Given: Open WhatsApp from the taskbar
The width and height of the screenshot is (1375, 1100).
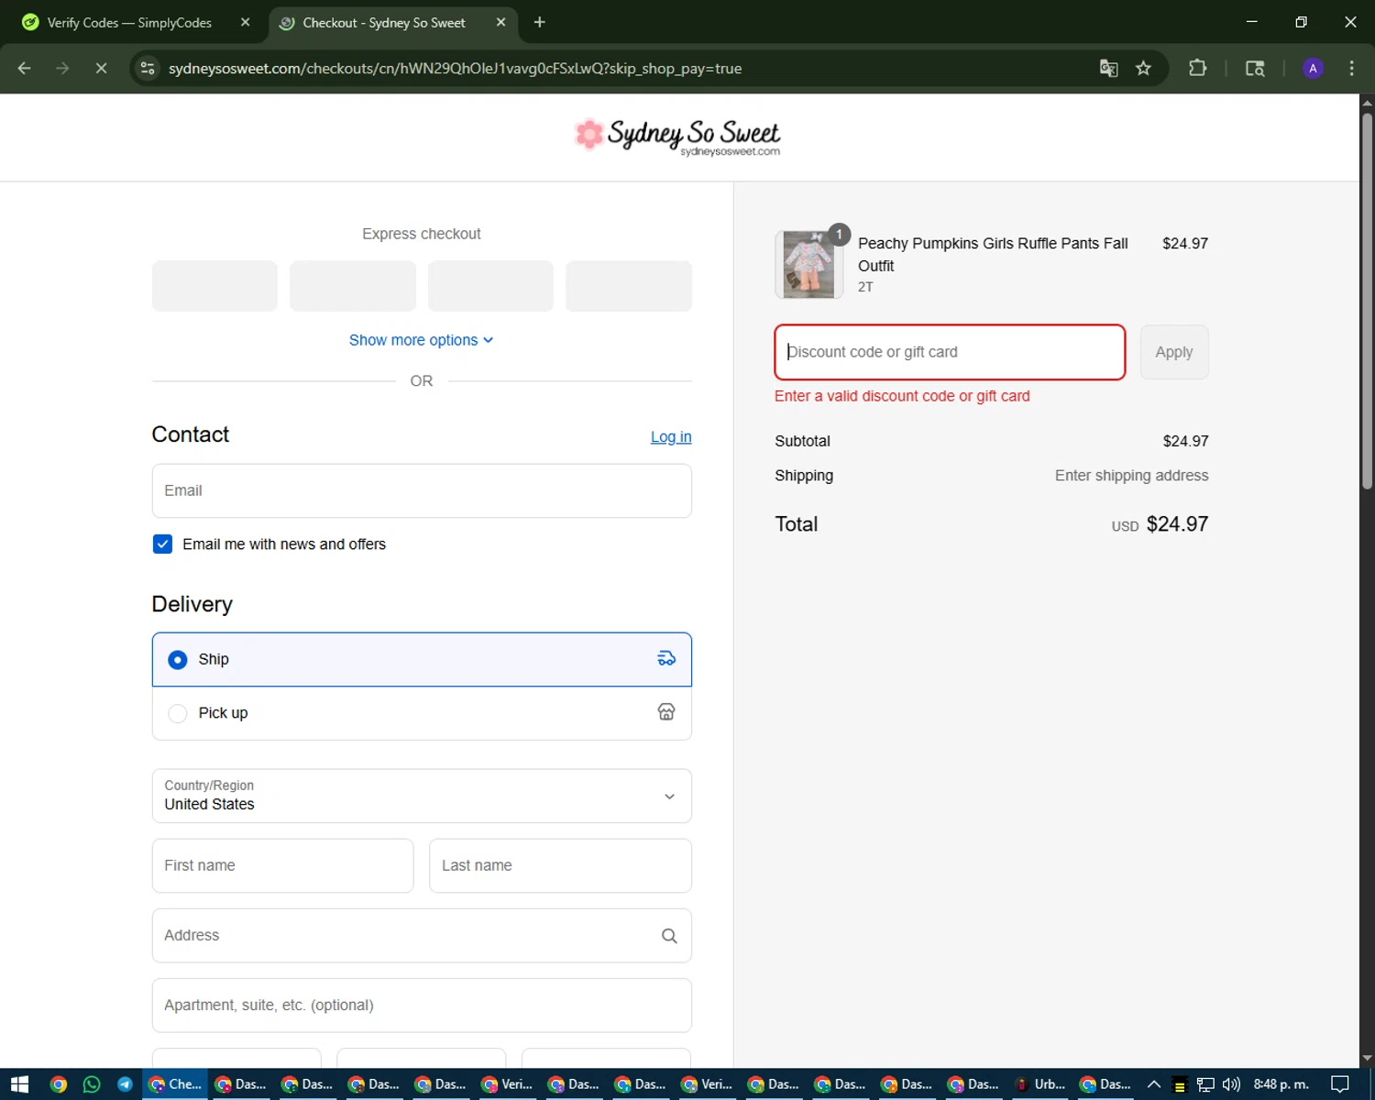Looking at the screenshot, I should click(92, 1084).
